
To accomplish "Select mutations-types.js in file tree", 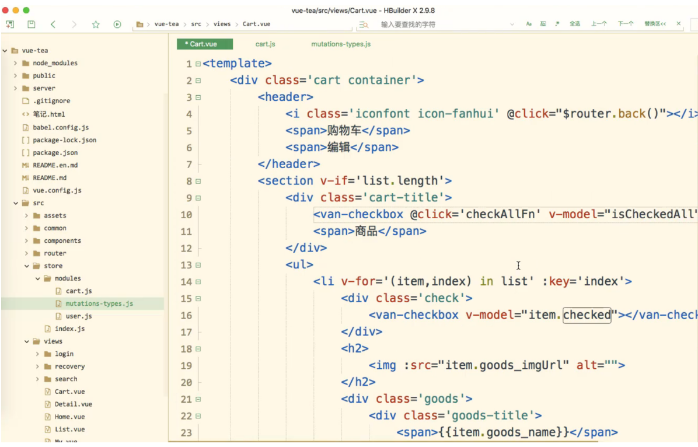I will [99, 303].
